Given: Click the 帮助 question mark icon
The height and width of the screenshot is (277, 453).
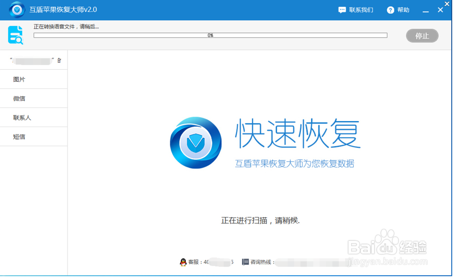Looking at the screenshot, I should pos(390,9).
